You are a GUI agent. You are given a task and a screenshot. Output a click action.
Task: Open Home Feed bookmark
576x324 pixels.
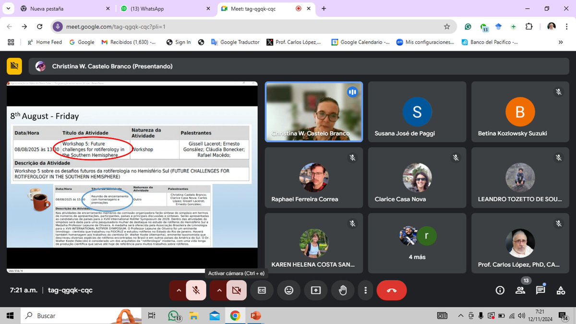[x=45, y=42]
